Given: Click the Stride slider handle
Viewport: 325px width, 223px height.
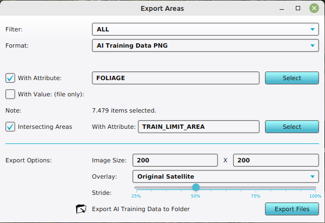Looking at the screenshot, I should (196, 187).
